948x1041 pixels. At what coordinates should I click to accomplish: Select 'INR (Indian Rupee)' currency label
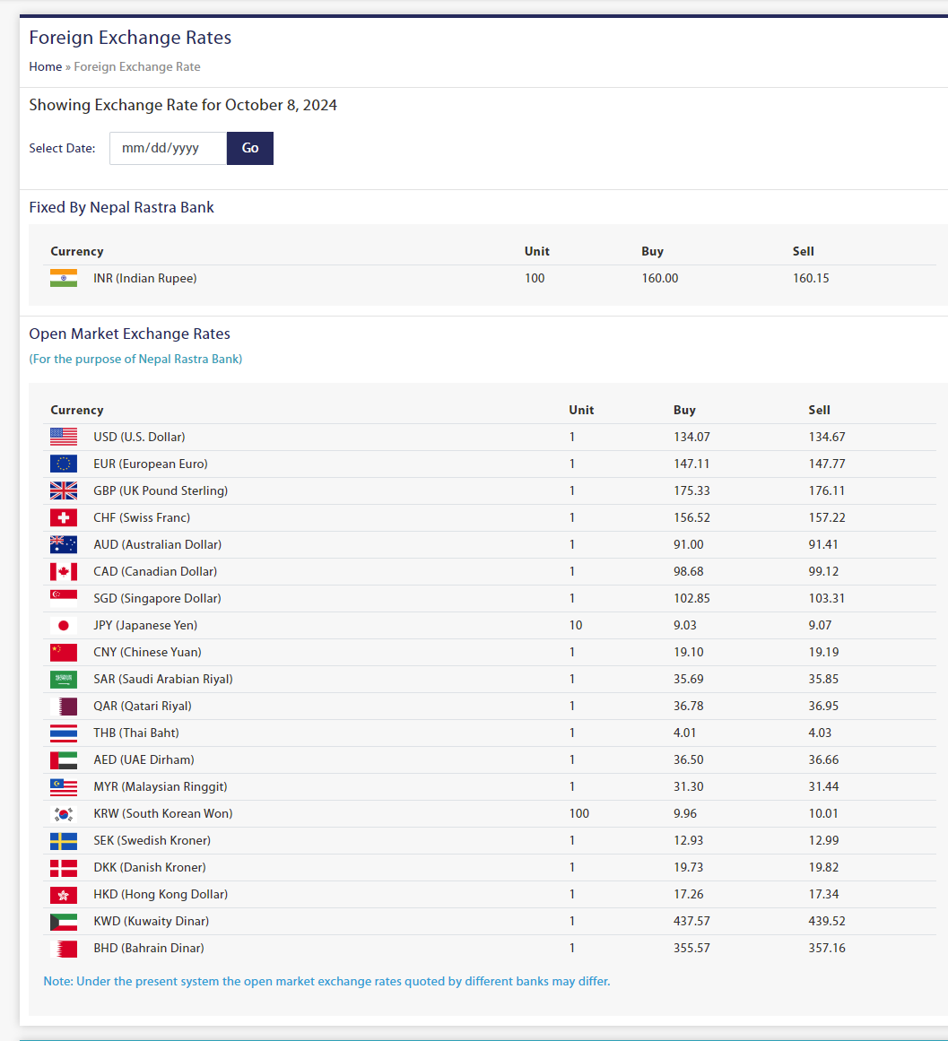(x=144, y=278)
